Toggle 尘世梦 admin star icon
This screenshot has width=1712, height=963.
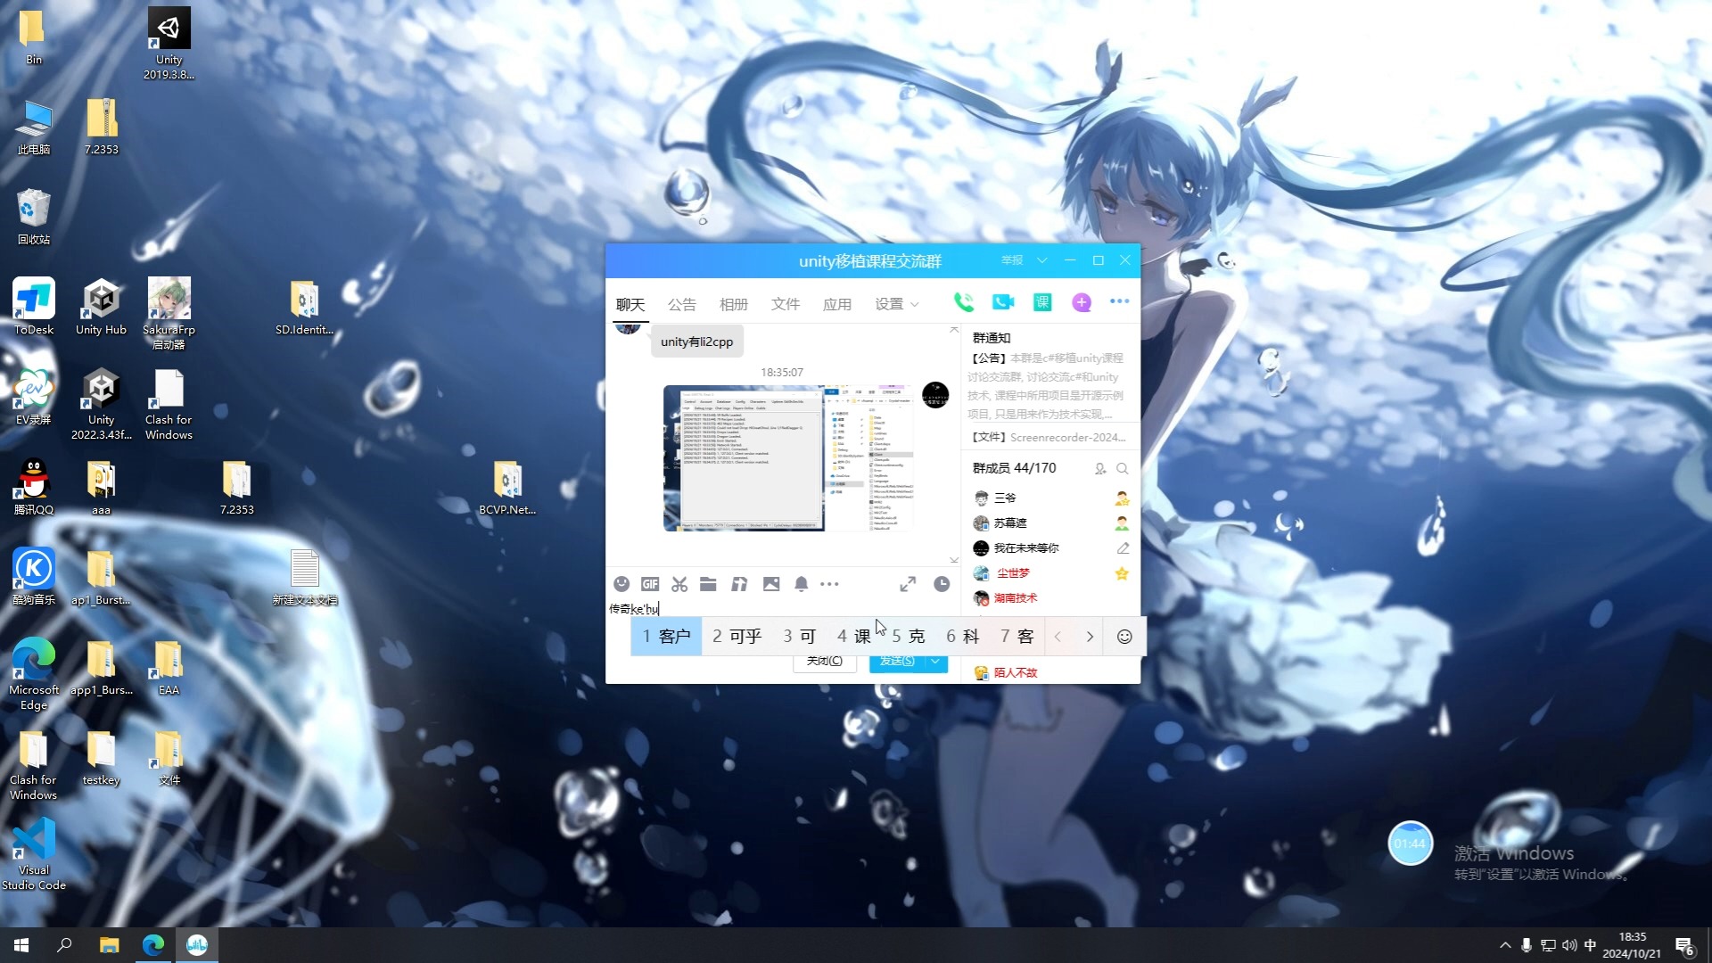coord(1122,572)
